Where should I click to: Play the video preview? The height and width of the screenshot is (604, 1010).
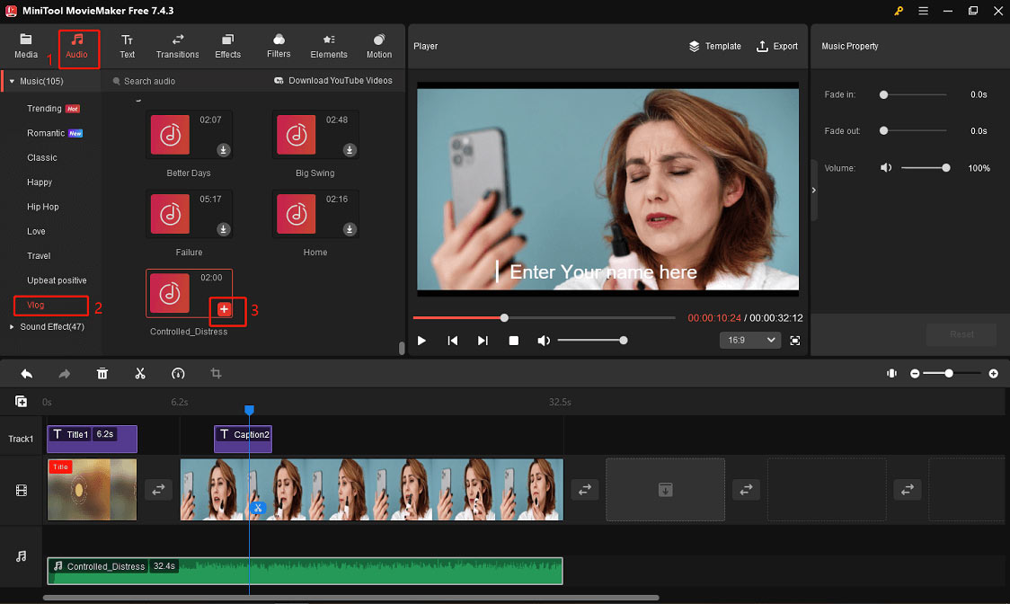point(421,341)
